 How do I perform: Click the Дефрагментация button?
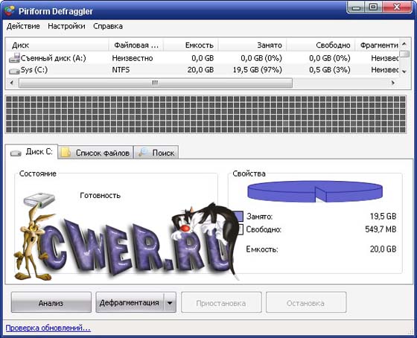pyautogui.click(x=130, y=302)
